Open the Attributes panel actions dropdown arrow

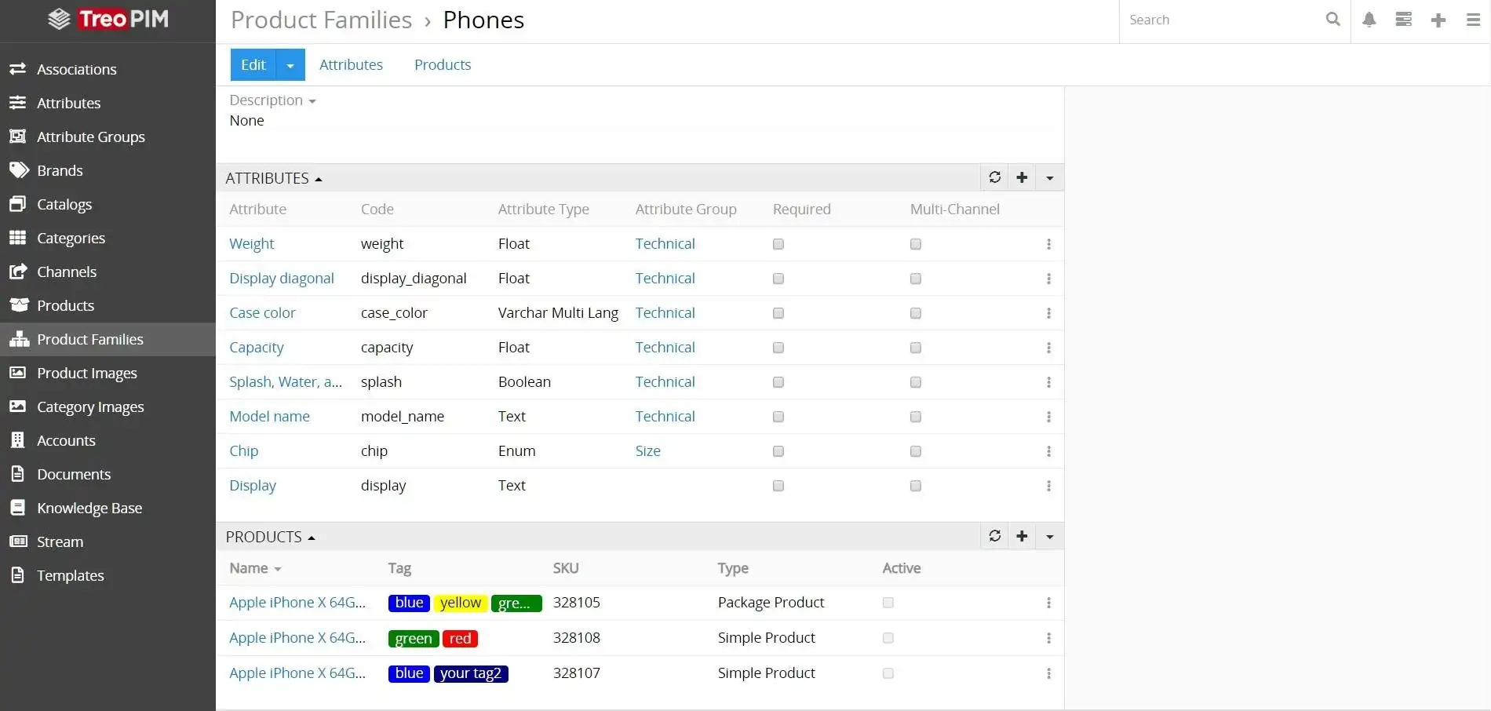click(1049, 178)
